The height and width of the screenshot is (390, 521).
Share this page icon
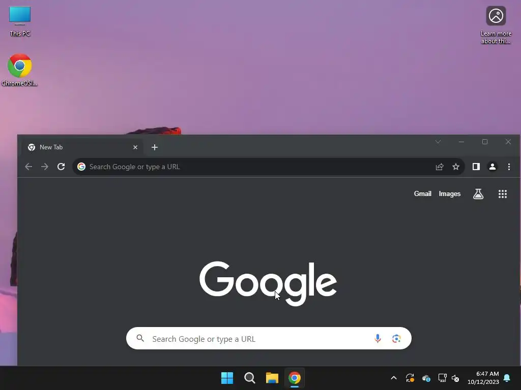pos(440,167)
